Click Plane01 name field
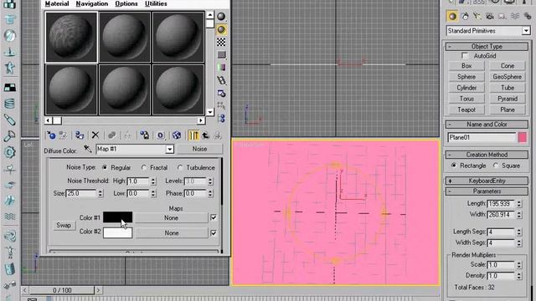 coord(482,137)
